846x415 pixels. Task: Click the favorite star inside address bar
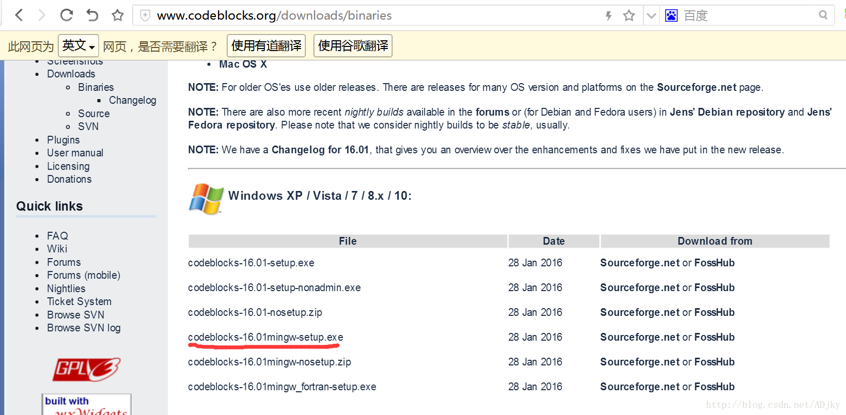coord(629,15)
